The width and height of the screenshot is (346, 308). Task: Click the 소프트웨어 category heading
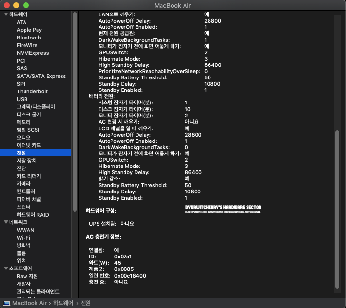(x=20, y=269)
